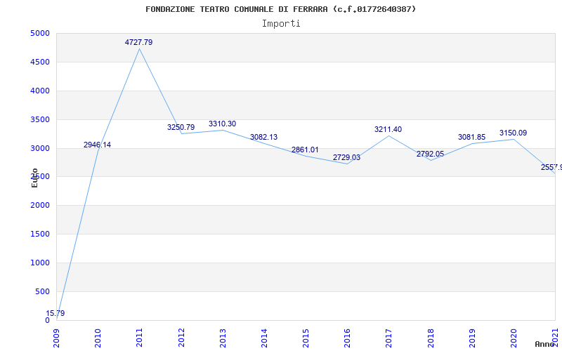
Task: Click the y-axis tick label 3000
Action: tap(40, 148)
